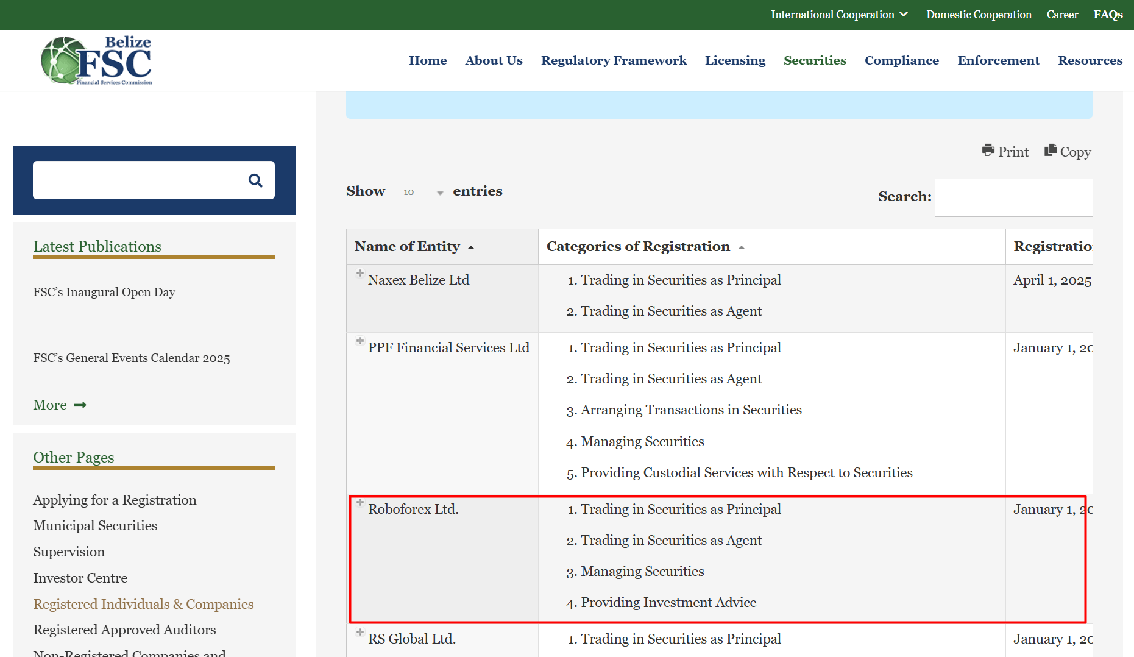Select the Roboforex Ltd. entity name
Viewport: 1134px width, 657px height.
coord(413,509)
